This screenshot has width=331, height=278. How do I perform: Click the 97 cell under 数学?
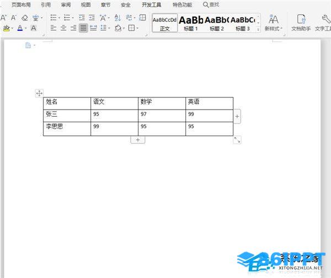[x=162, y=116]
